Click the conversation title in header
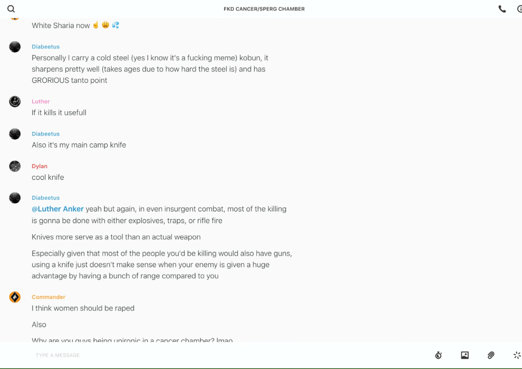The width and height of the screenshot is (522, 369). pos(264,9)
